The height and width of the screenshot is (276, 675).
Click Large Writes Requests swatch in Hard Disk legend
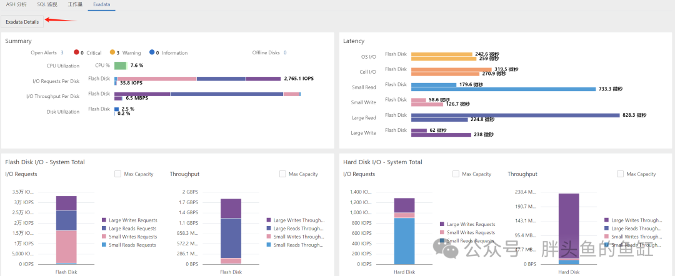[442, 224]
